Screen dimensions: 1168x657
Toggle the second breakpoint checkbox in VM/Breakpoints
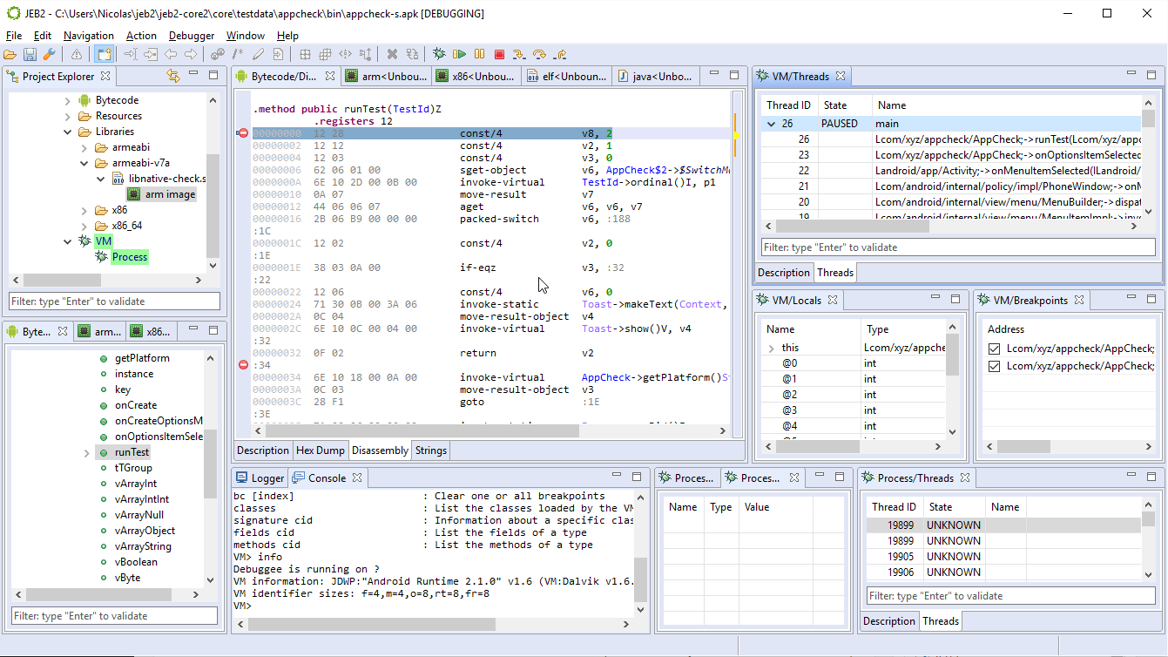point(995,366)
